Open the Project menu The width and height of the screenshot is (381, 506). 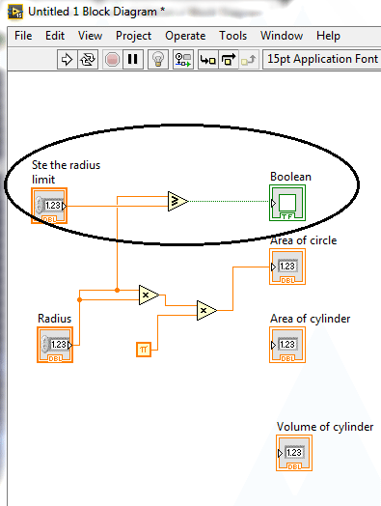(133, 36)
